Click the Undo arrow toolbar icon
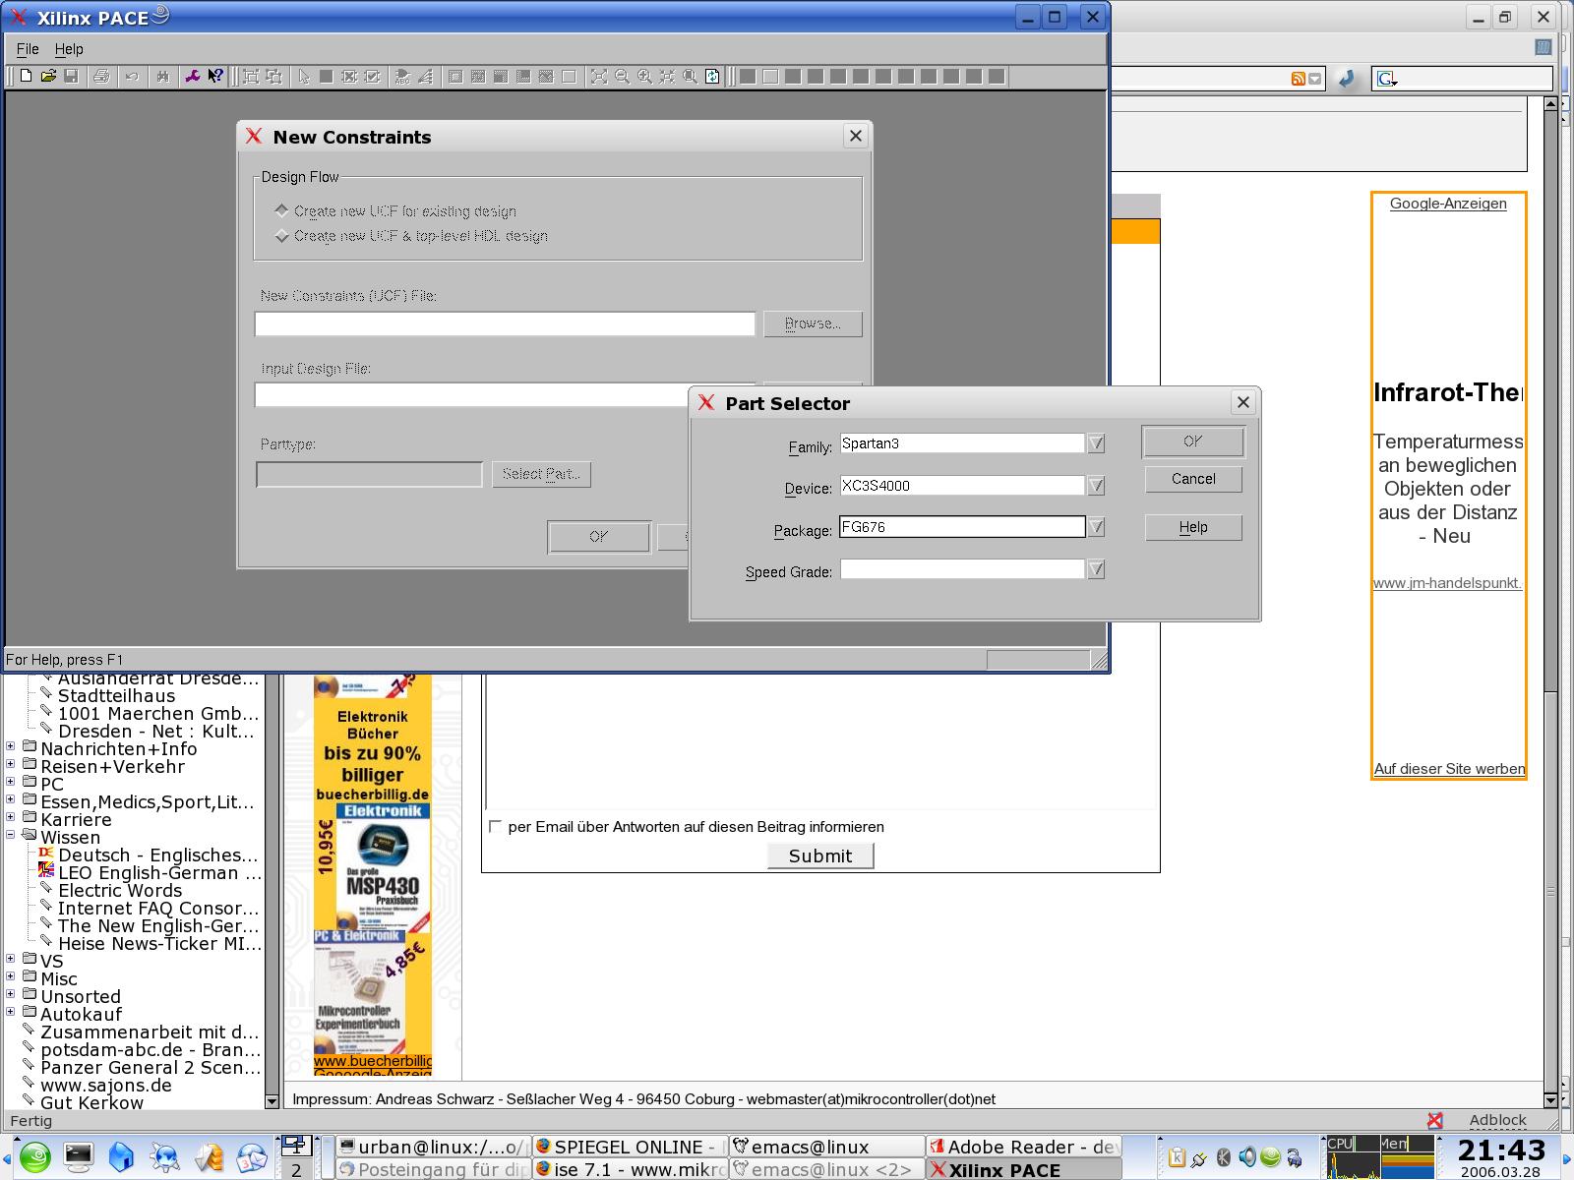The height and width of the screenshot is (1180, 1574). (132, 76)
